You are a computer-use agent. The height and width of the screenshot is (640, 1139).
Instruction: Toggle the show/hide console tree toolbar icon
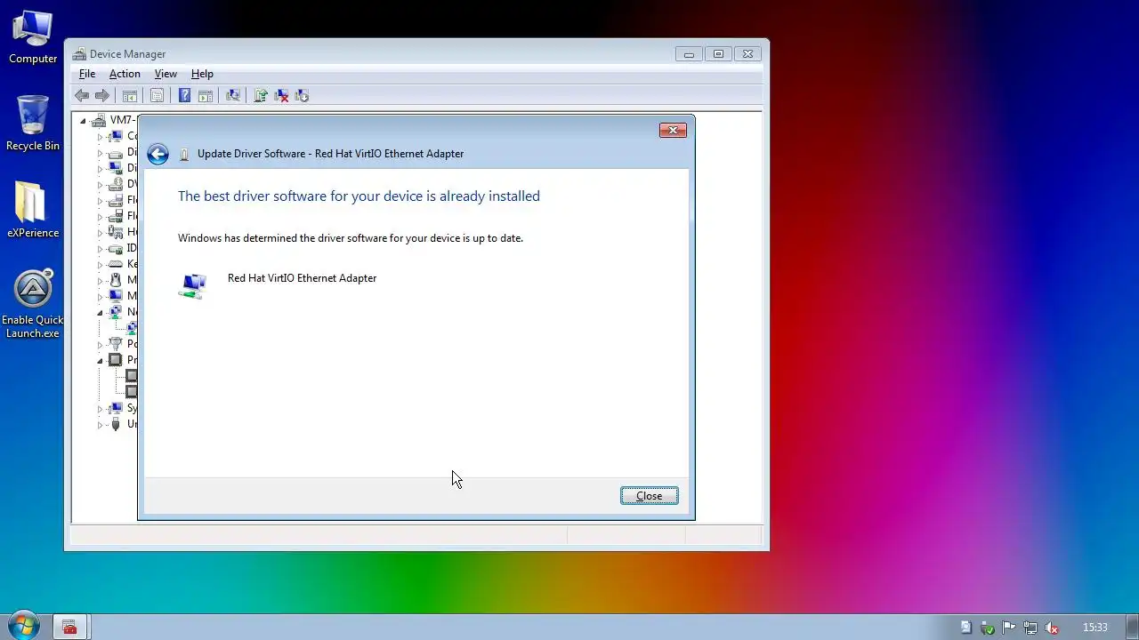(x=130, y=96)
